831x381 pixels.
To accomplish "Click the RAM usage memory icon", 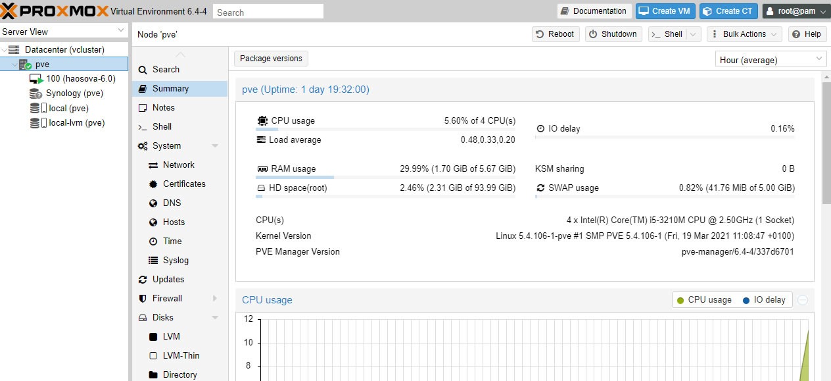I will click(262, 168).
